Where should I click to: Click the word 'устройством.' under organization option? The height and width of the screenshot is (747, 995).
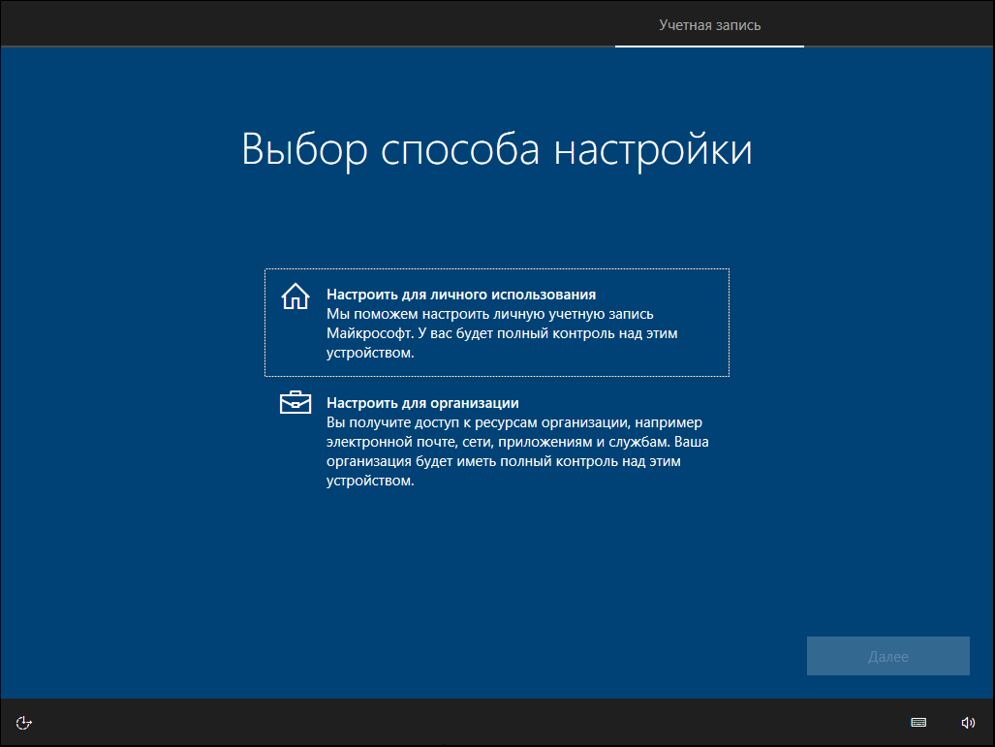[370, 481]
